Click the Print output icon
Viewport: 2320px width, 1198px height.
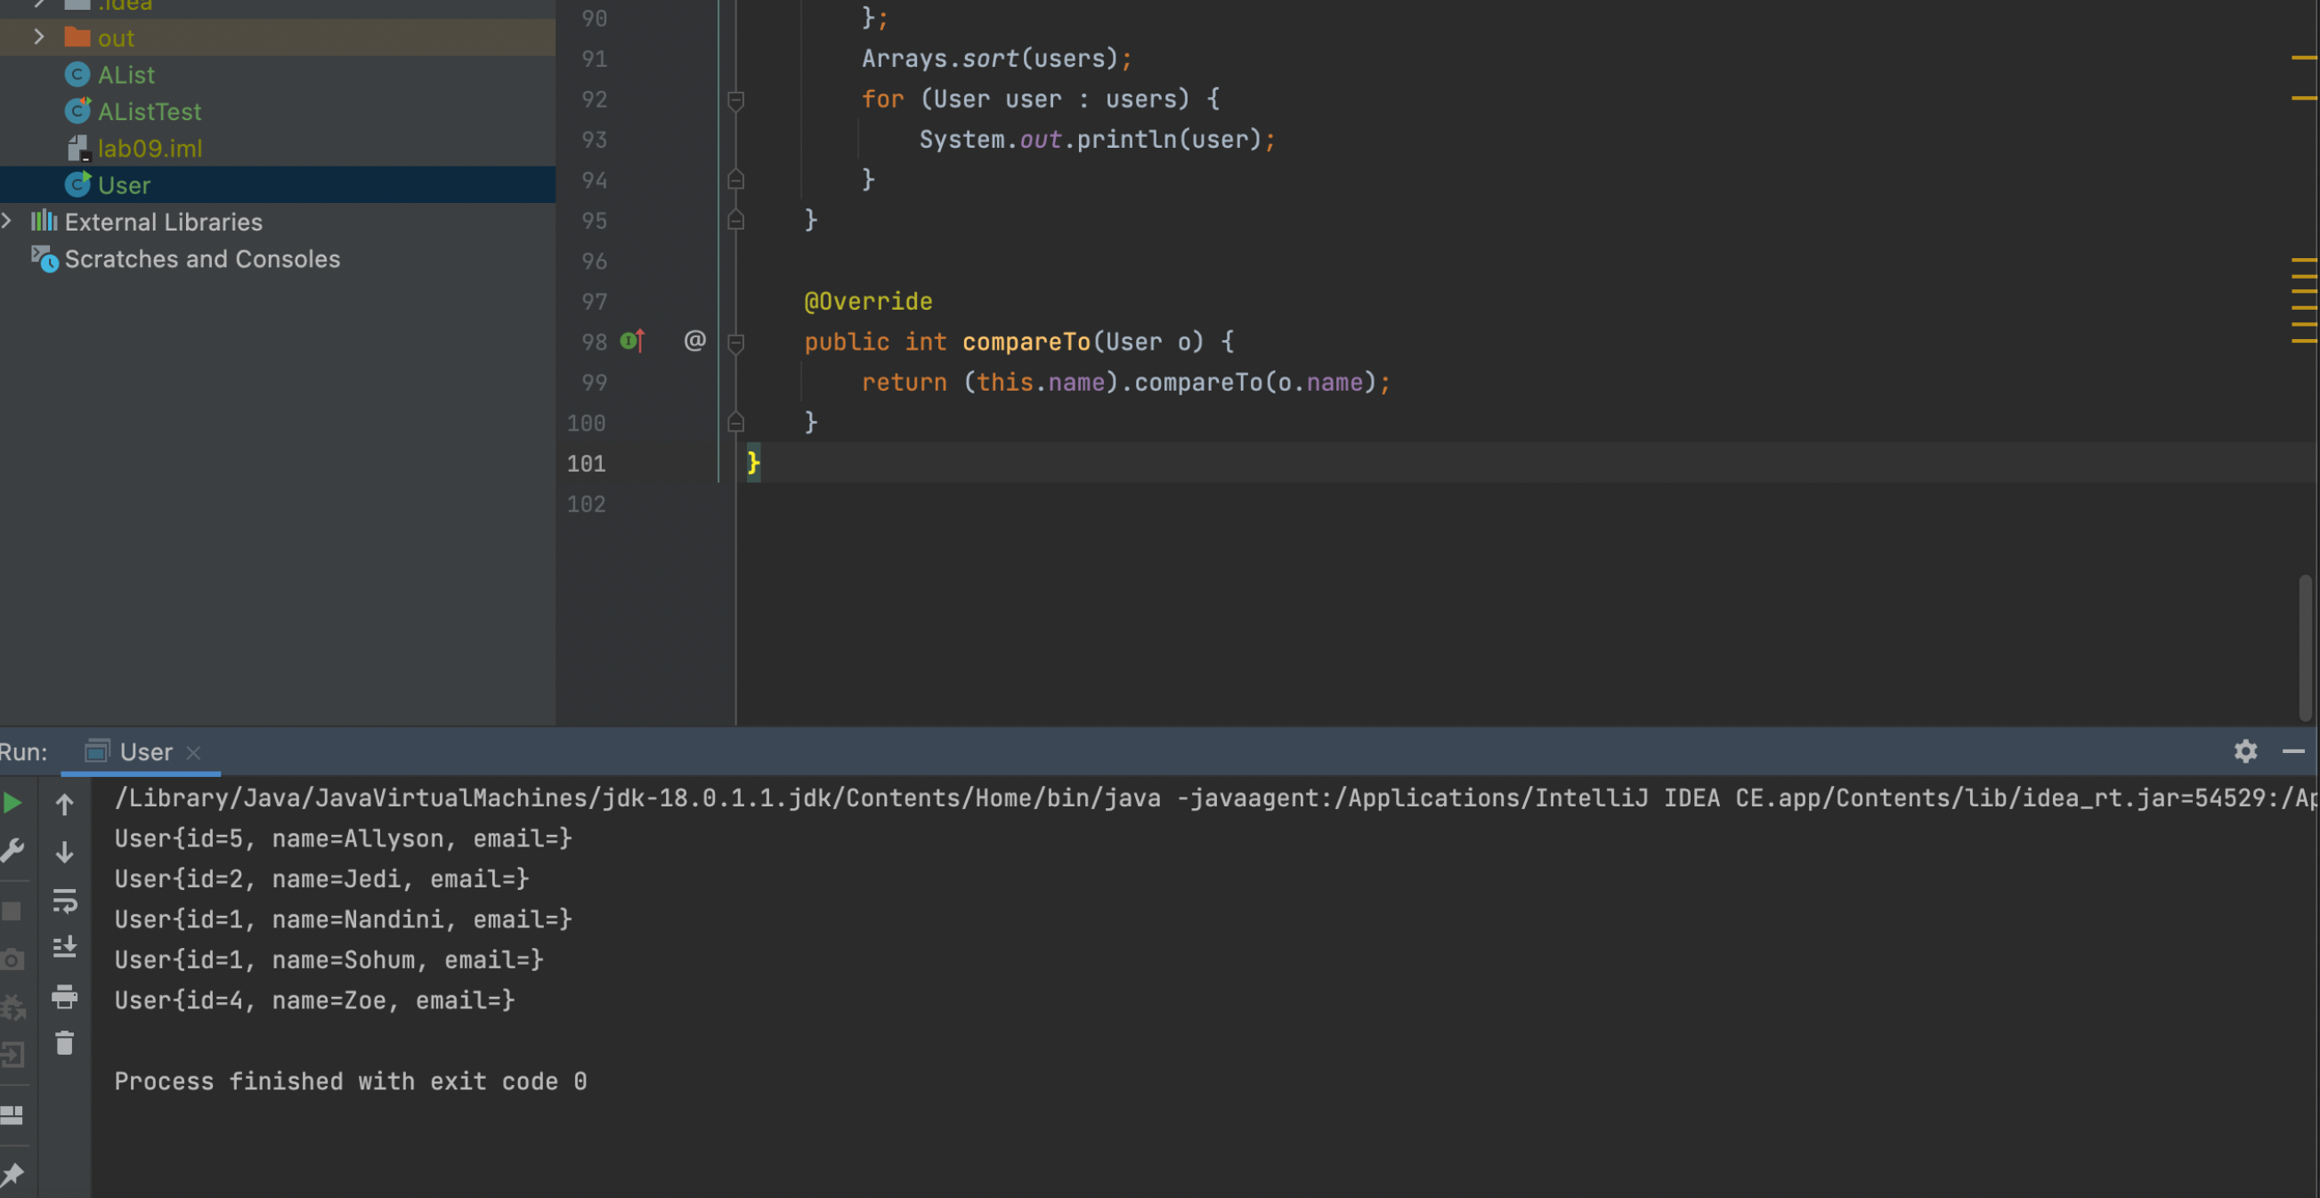pyautogui.click(x=65, y=996)
